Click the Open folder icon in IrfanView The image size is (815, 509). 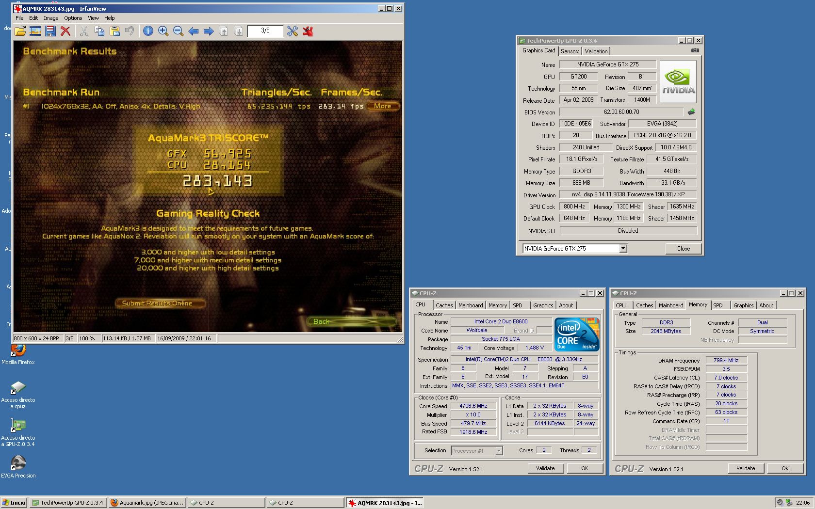pyautogui.click(x=20, y=32)
